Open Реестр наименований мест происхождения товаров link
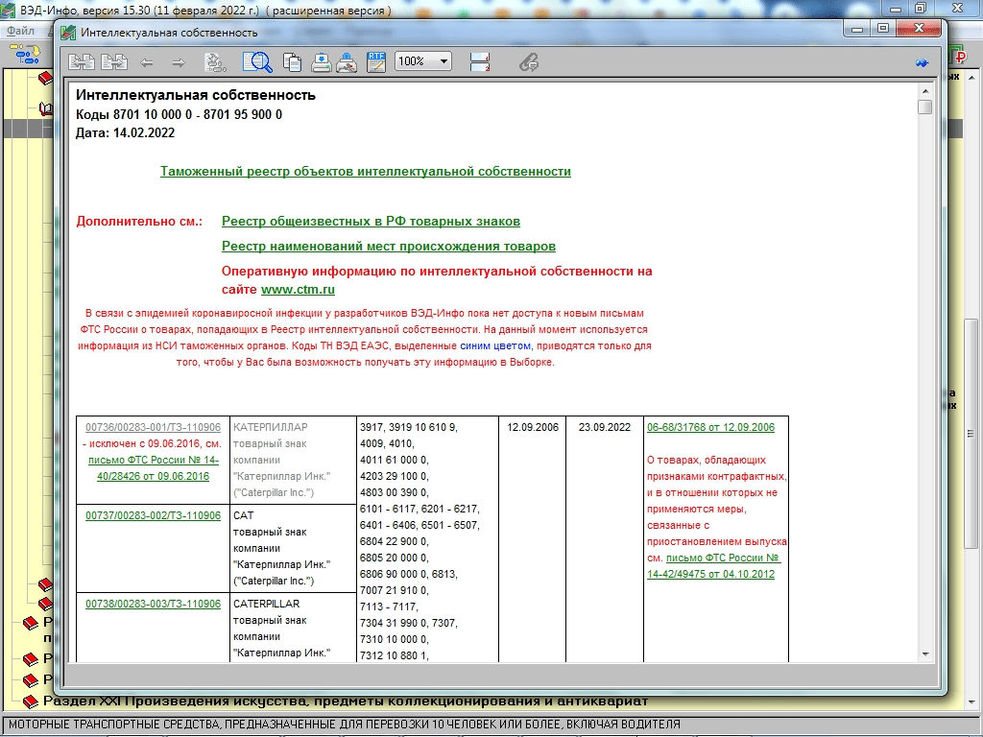The image size is (983, 737). 389,247
